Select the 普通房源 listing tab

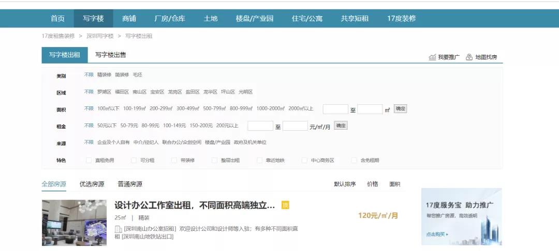pos(130,184)
